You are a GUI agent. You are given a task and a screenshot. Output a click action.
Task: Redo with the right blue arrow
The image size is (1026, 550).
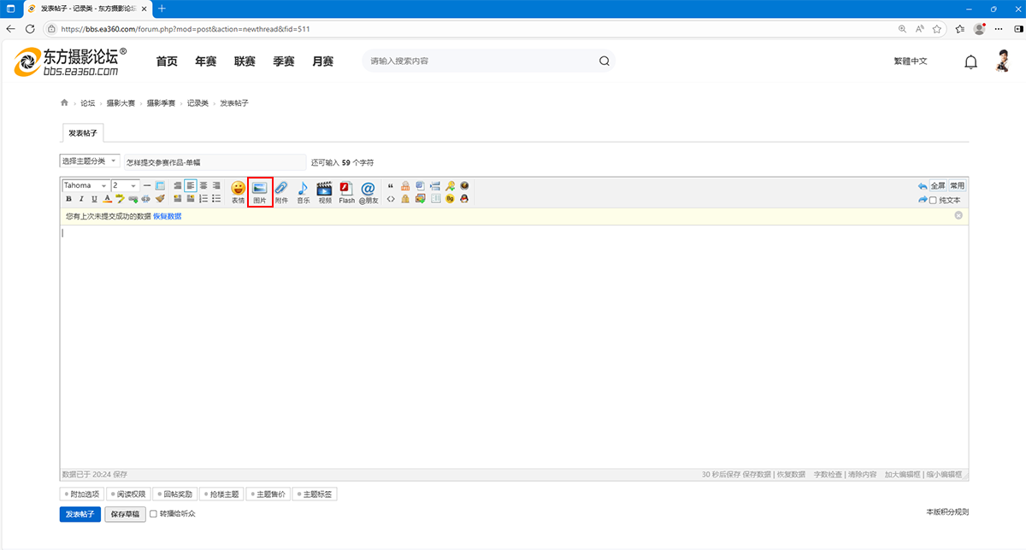tap(923, 199)
